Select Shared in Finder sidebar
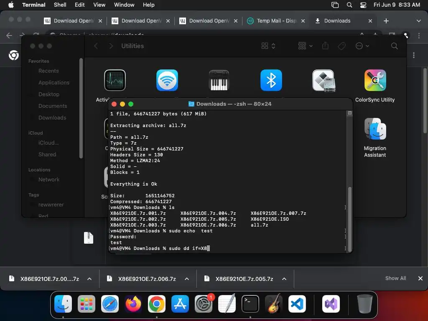 coord(47,155)
